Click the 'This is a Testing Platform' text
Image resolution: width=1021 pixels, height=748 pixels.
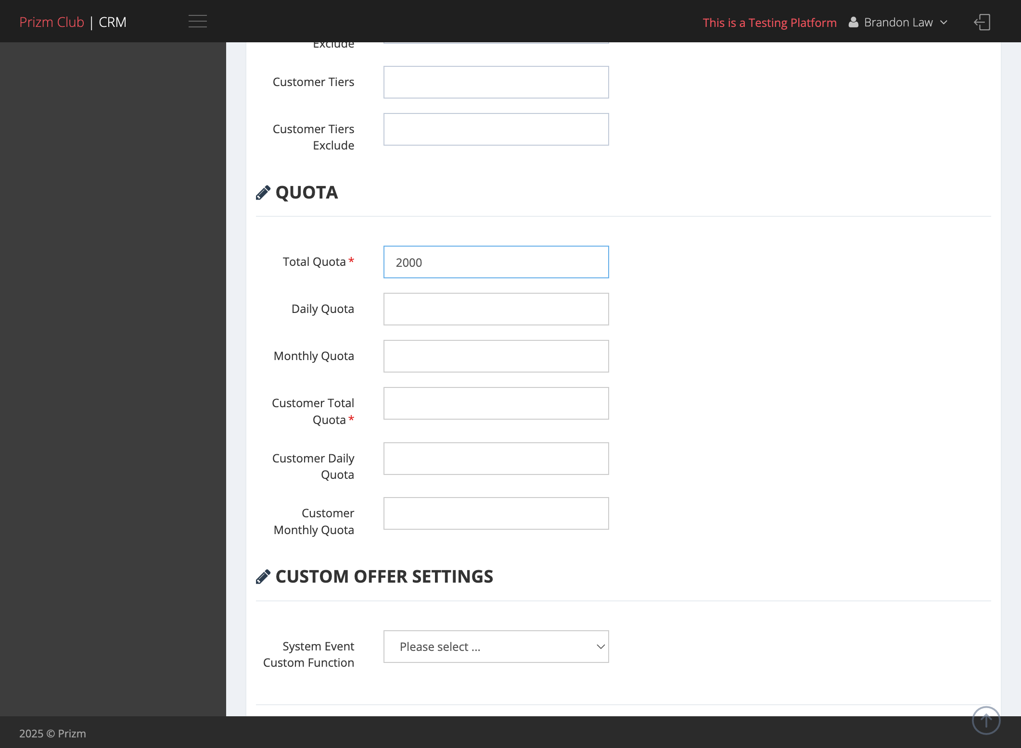pyautogui.click(x=769, y=23)
